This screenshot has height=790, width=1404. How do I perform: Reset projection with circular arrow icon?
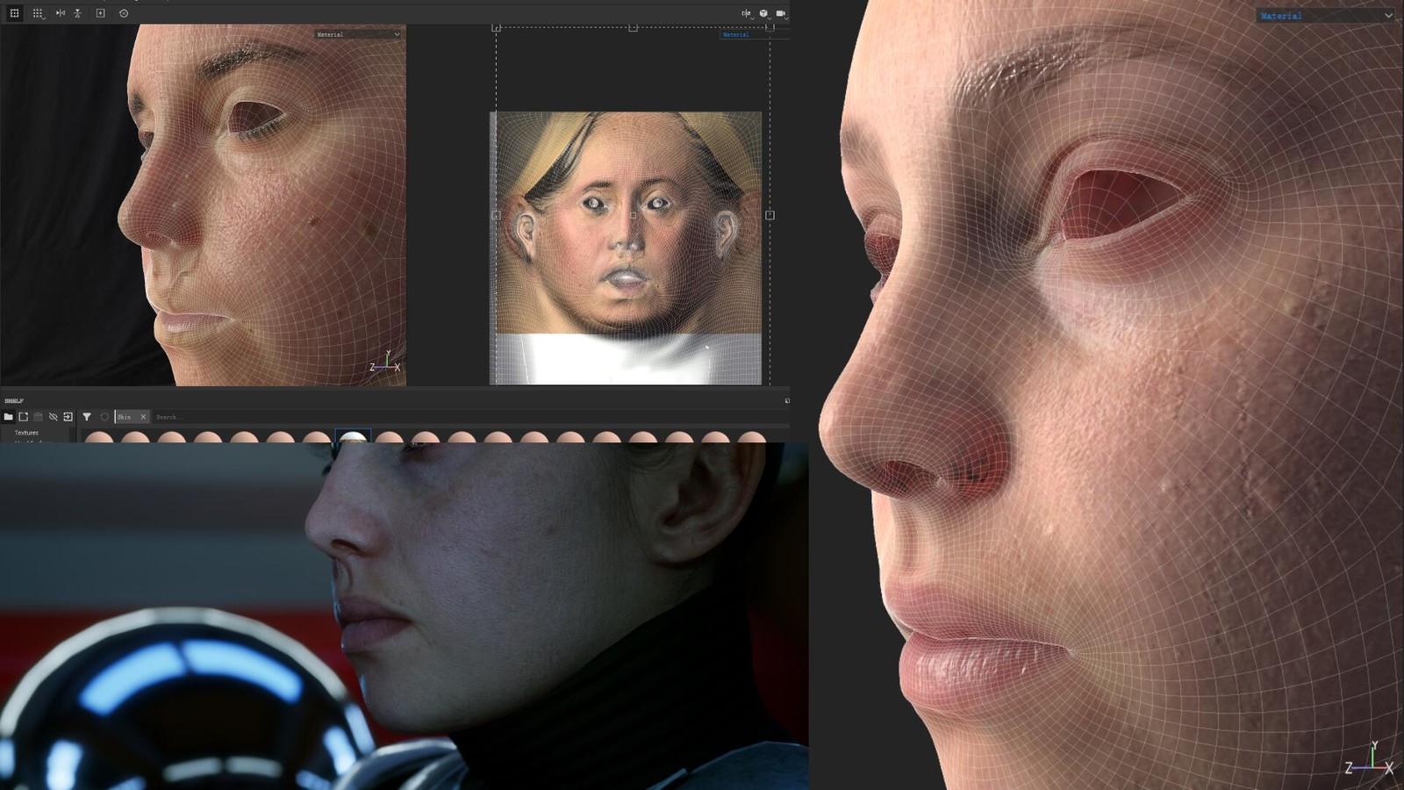(124, 13)
